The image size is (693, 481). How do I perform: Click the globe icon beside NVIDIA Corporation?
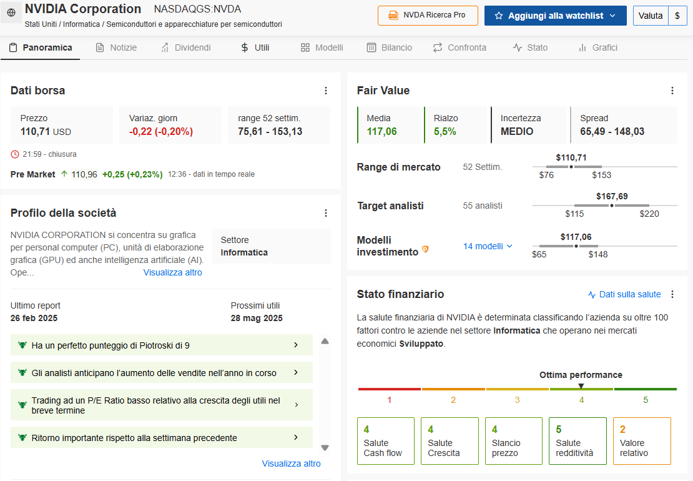11,12
